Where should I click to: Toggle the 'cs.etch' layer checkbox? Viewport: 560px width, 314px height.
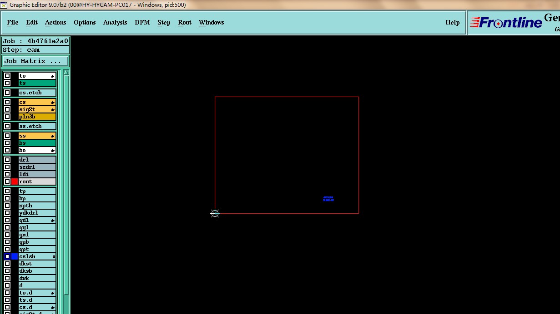pos(7,93)
